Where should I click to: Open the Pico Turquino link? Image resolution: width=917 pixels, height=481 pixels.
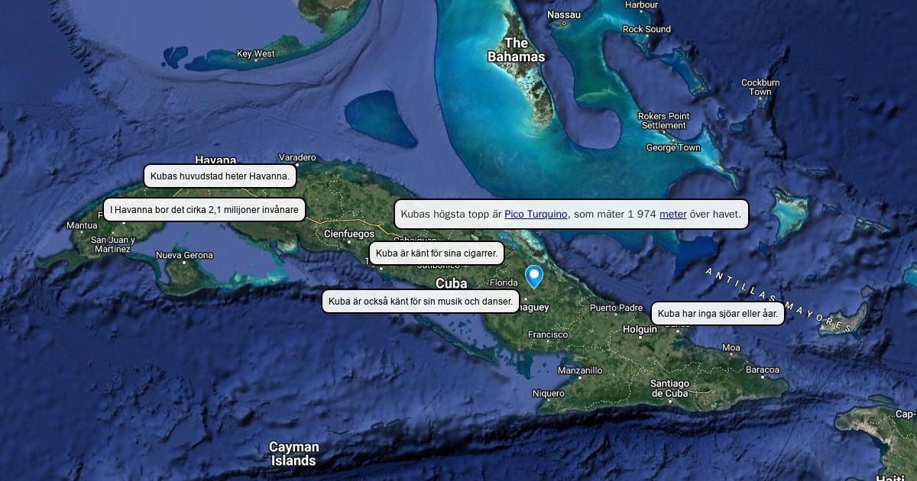coord(536,215)
